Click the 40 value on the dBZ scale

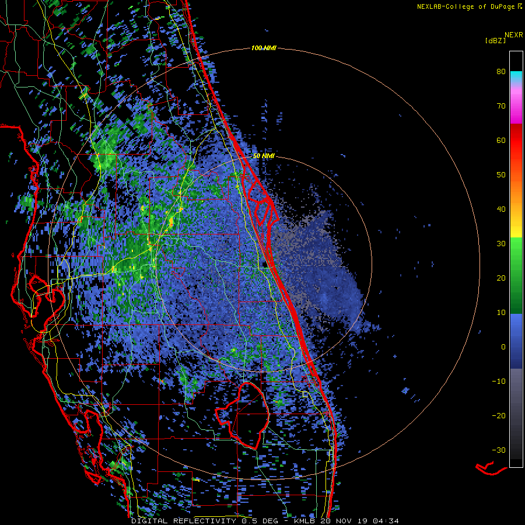tap(501, 209)
